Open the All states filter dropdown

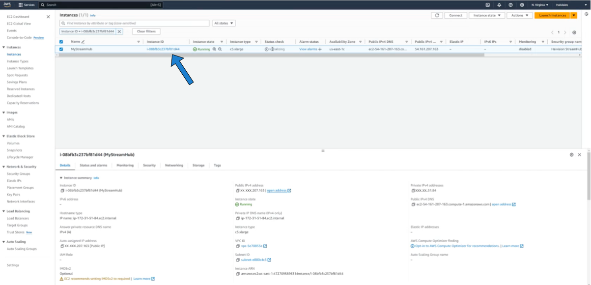click(x=224, y=23)
